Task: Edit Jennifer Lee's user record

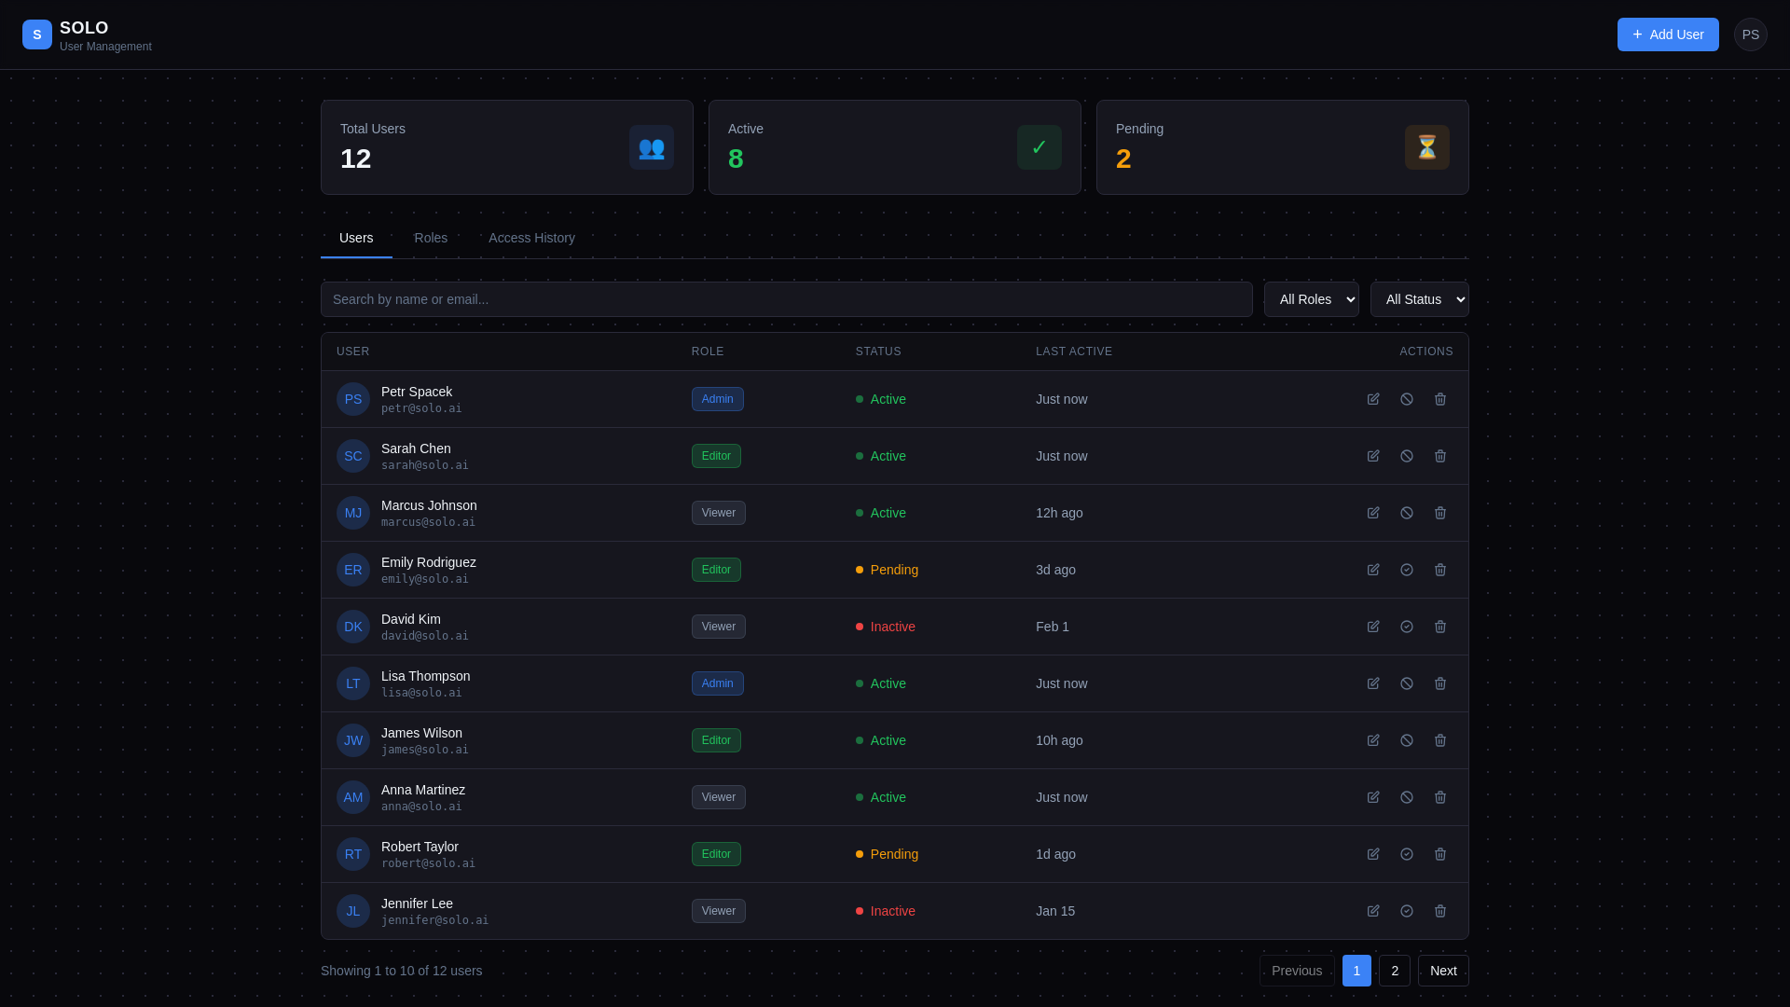Action: pyautogui.click(x=1373, y=911)
